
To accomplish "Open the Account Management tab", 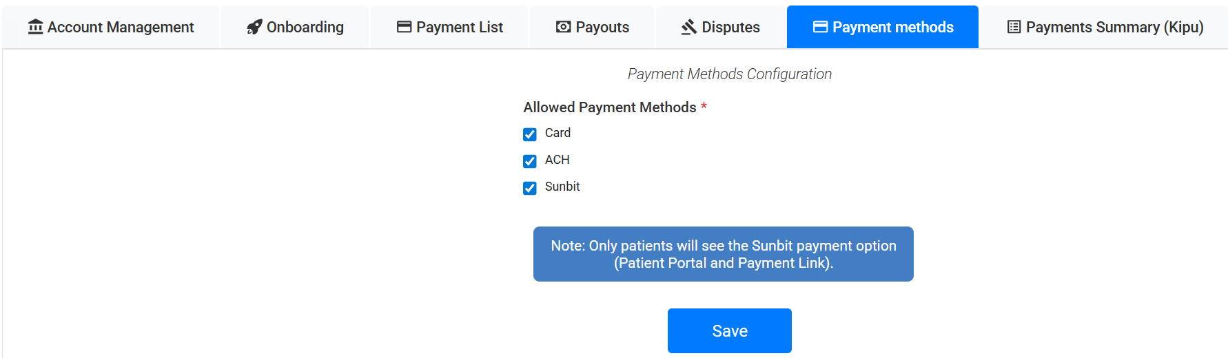I will click(121, 27).
